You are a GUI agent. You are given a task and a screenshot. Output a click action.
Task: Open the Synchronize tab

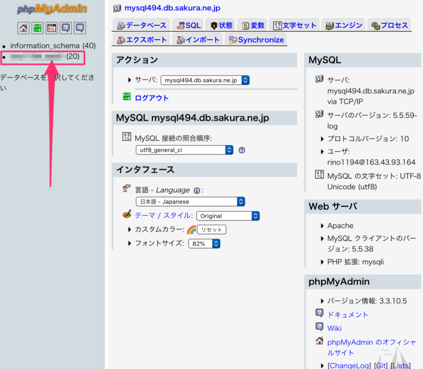256,40
